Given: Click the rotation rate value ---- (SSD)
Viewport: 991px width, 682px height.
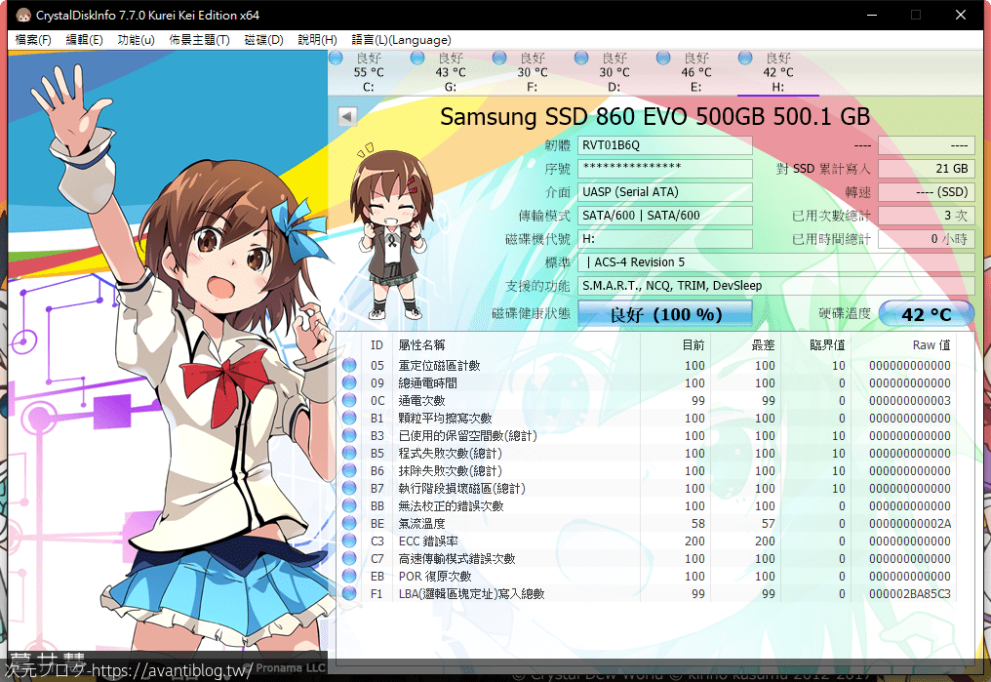Looking at the screenshot, I should [926, 192].
